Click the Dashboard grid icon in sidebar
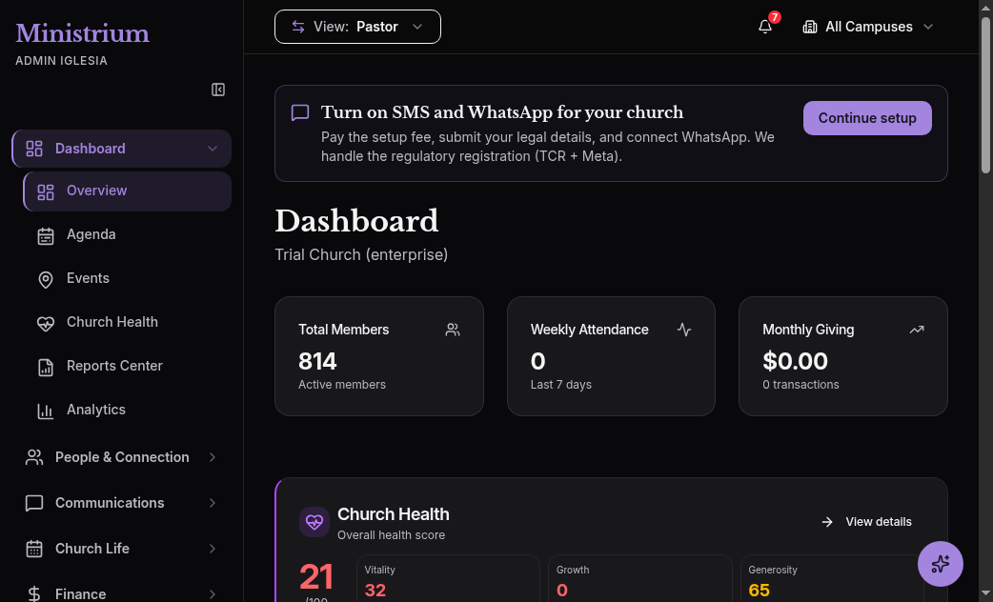The width and height of the screenshot is (993, 602). 34,149
